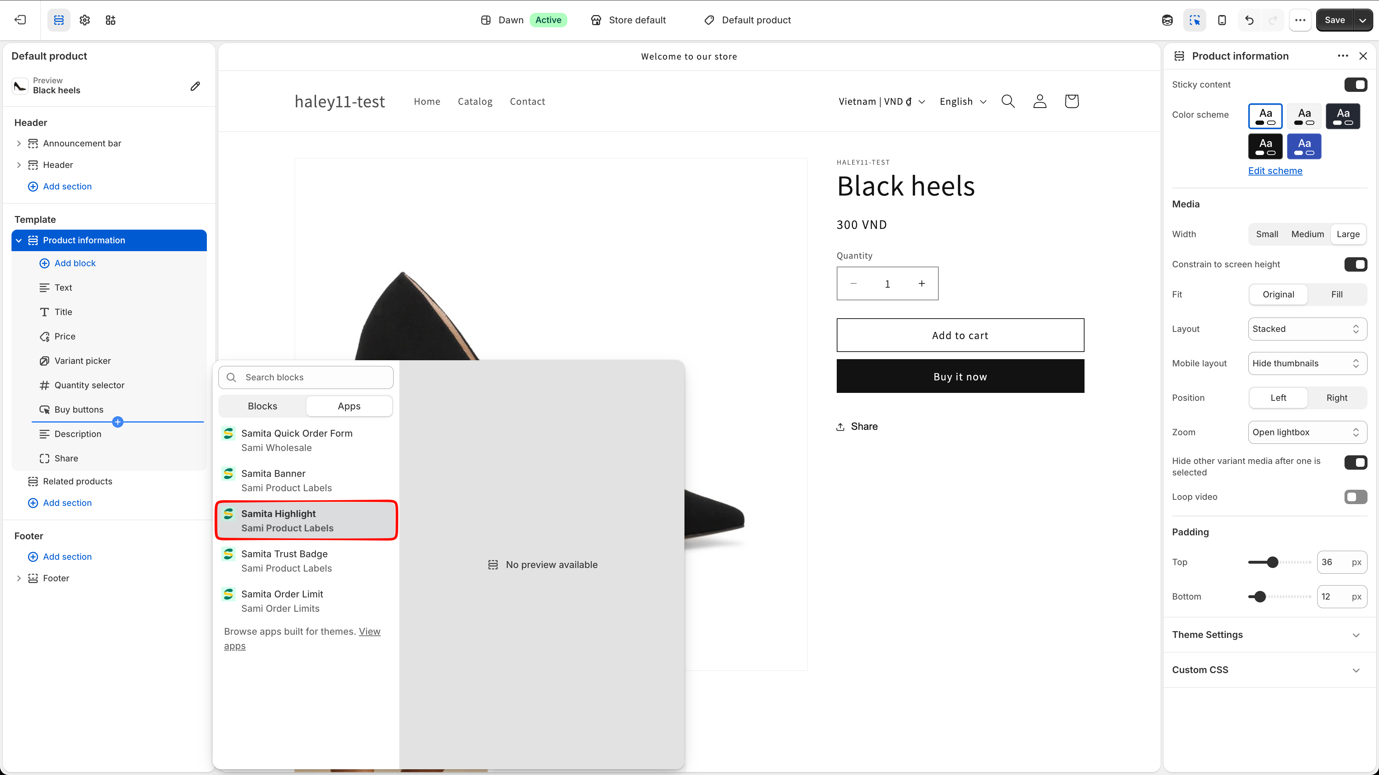Select Samita Highlight app block
This screenshot has height=775, width=1379.
(306, 520)
